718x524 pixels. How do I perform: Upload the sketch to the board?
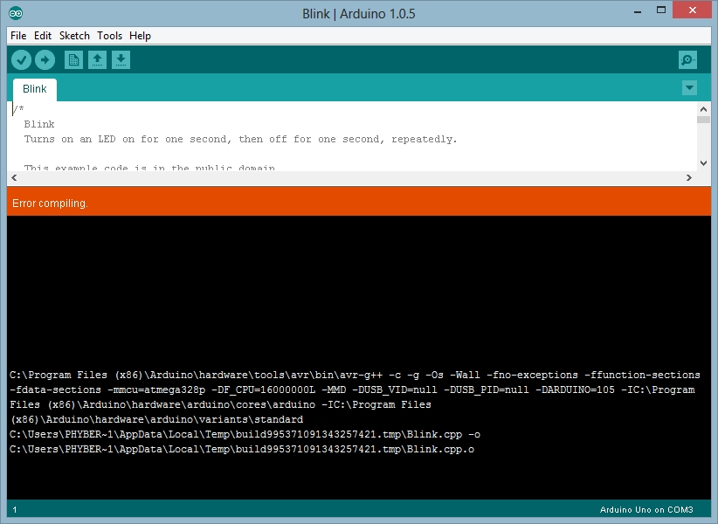pos(45,59)
